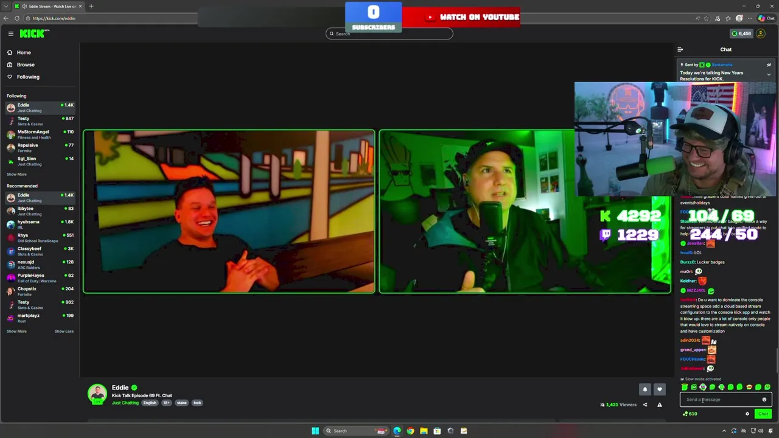Screen dimensions: 779x438
Task: Open the 610 channel points
Action: 690,414
